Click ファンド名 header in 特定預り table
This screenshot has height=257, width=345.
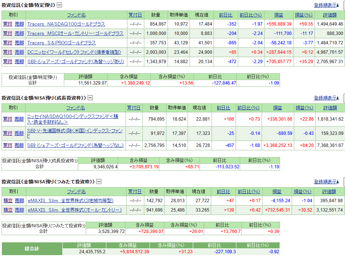click(76, 15)
